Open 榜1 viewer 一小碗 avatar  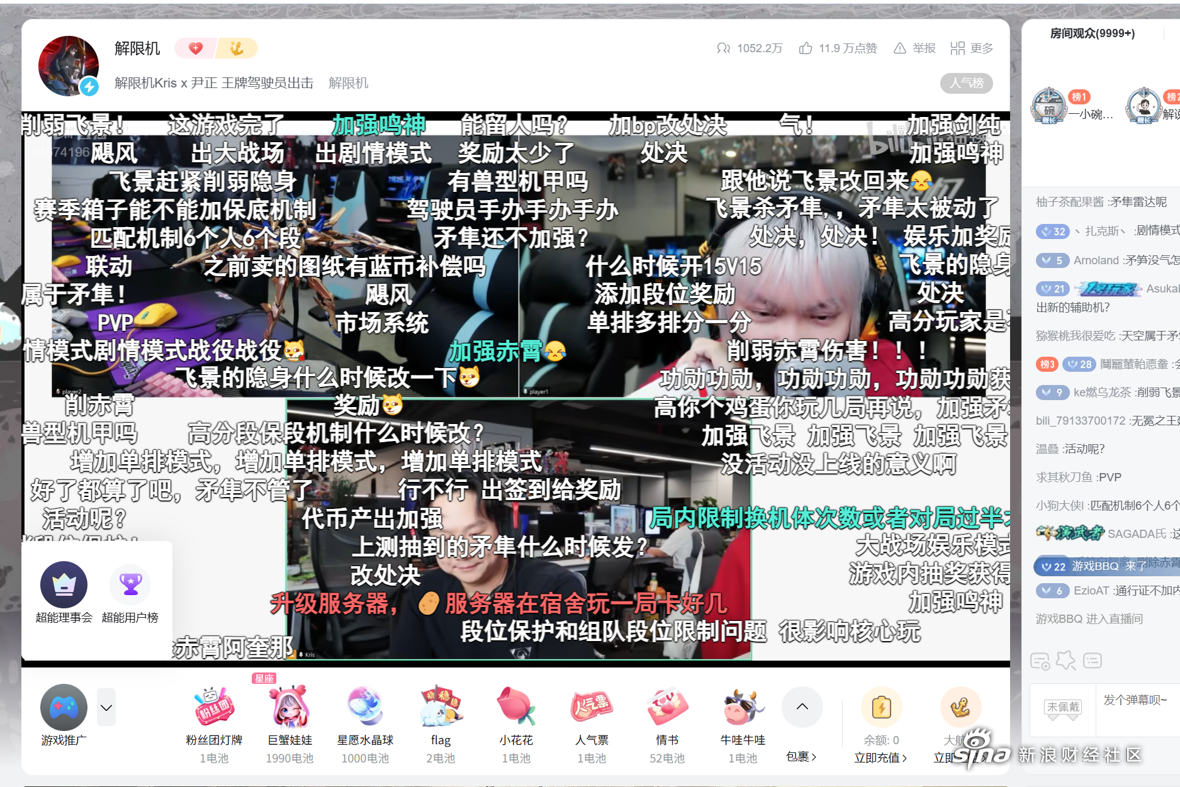click(x=1049, y=105)
